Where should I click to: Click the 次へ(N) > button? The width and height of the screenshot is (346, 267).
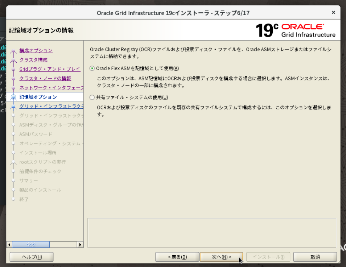tap(221, 257)
